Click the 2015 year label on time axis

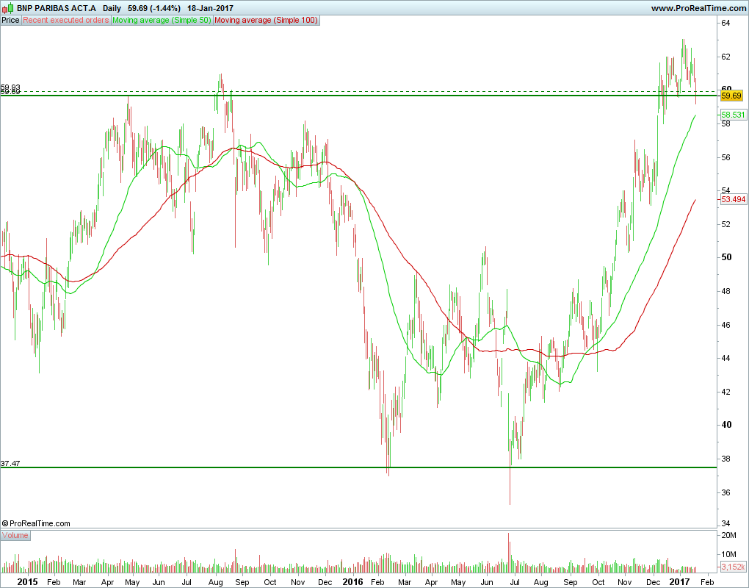27,582
